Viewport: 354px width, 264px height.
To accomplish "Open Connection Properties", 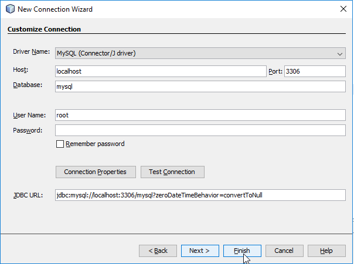I will [96, 172].
